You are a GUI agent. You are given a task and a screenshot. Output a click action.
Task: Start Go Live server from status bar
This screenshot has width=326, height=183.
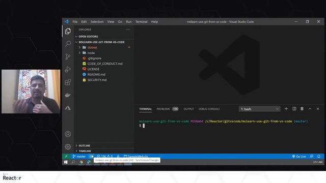pyautogui.click(x=299, y=156)
